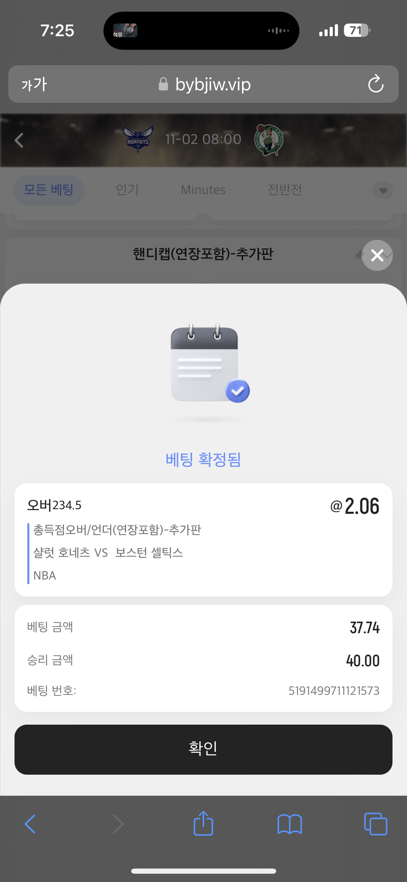Close the bet confirmation popup with X

[377, 255]
